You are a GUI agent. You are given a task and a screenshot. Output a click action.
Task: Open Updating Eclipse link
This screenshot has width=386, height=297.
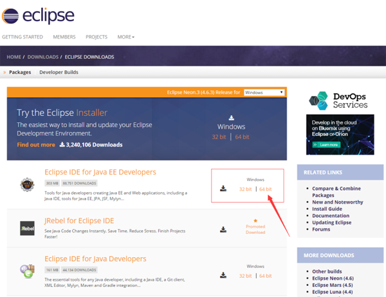click(x=331, y=222)
